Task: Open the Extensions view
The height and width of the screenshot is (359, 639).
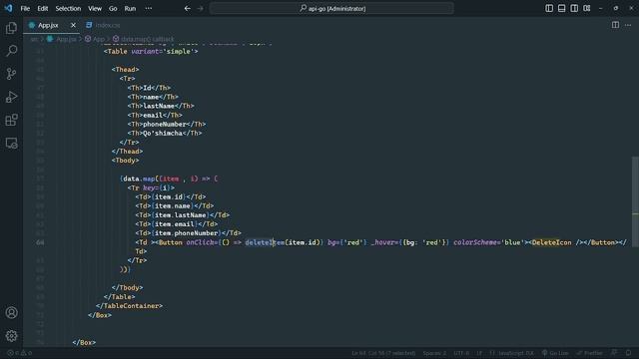Action: click(x=11, y=120)
